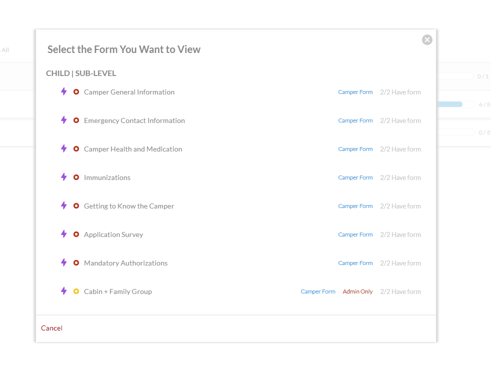Viewport: 491px width, 386px height.
Task: Close the form selection dialog with X
Action: coord(427,40)
